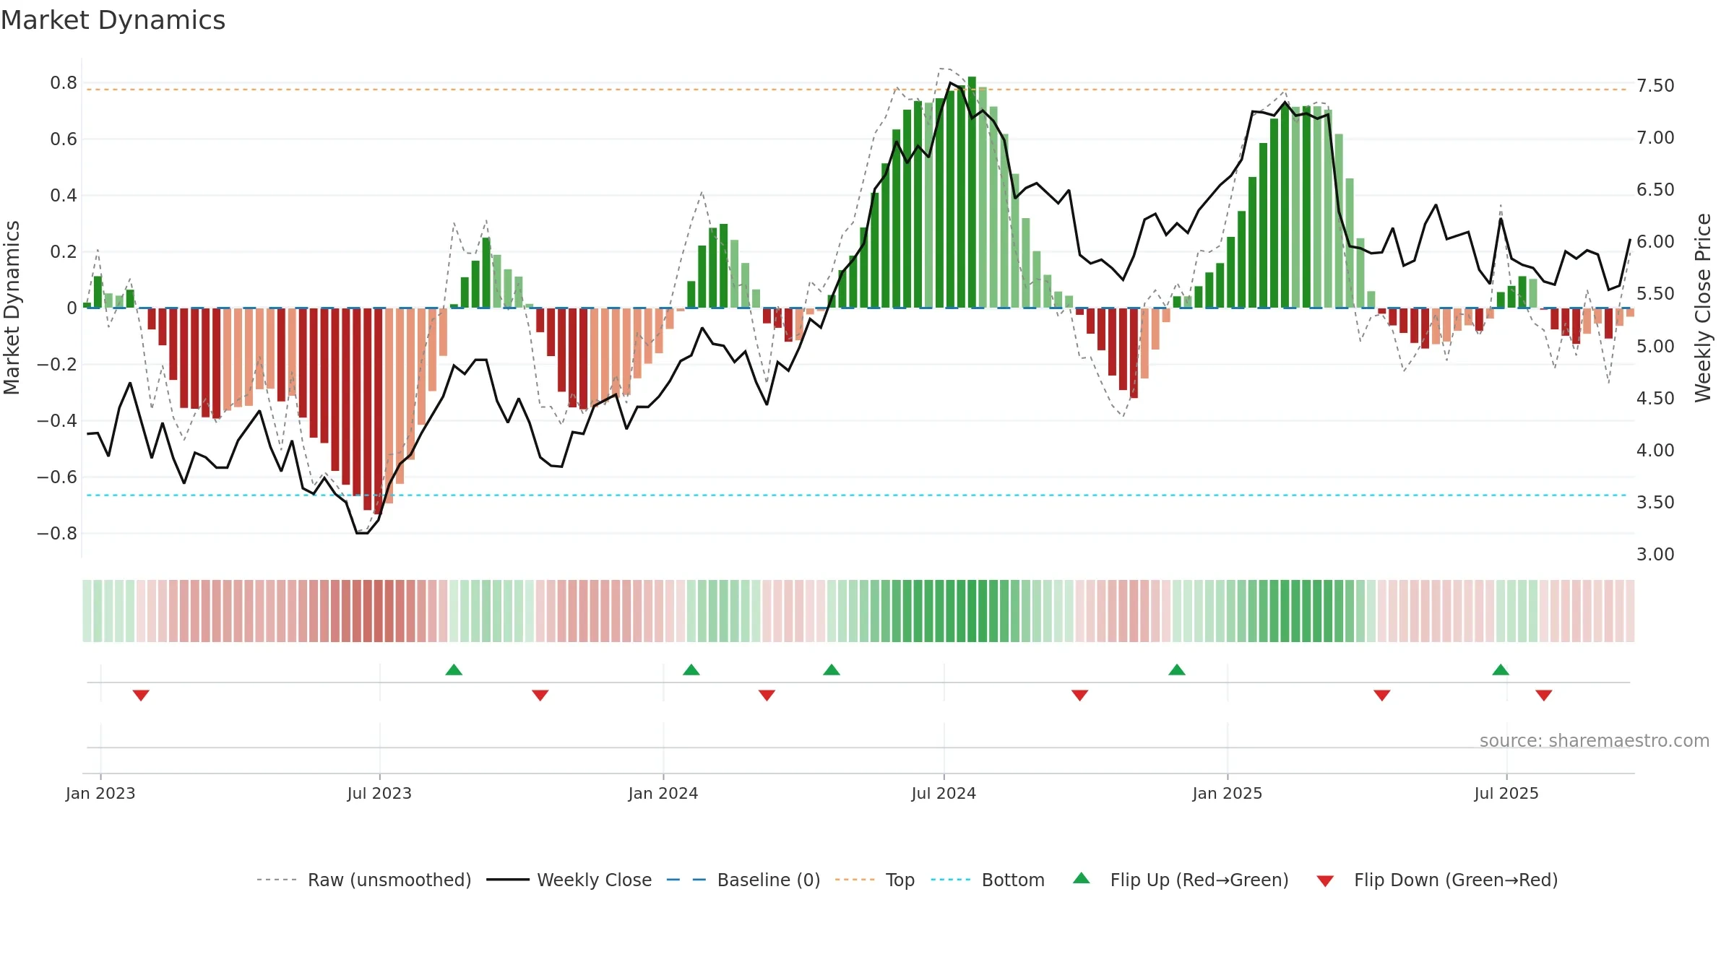This screenshot has width=1734, height=975.
Task: Toggle Flip Down (Green→Red) legend entry
Action: click(1437, 880)
